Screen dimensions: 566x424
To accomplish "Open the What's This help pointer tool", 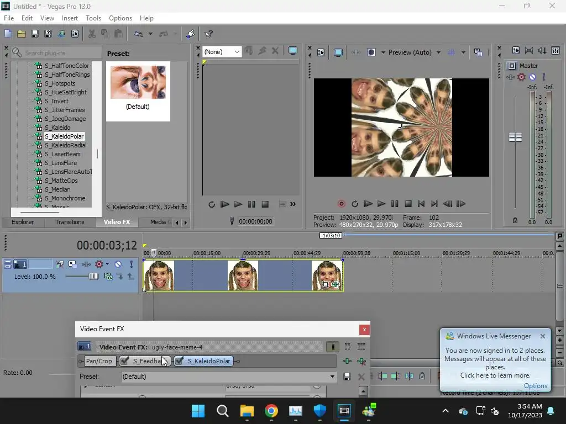I will pos(208,34).
